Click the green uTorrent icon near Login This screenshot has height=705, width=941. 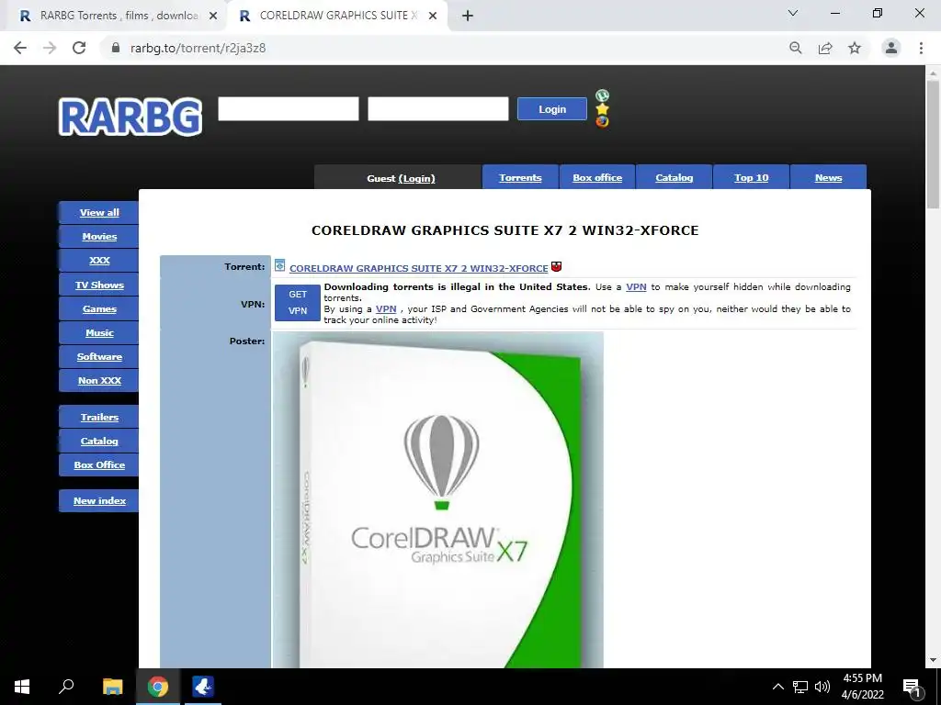point(602,95)
